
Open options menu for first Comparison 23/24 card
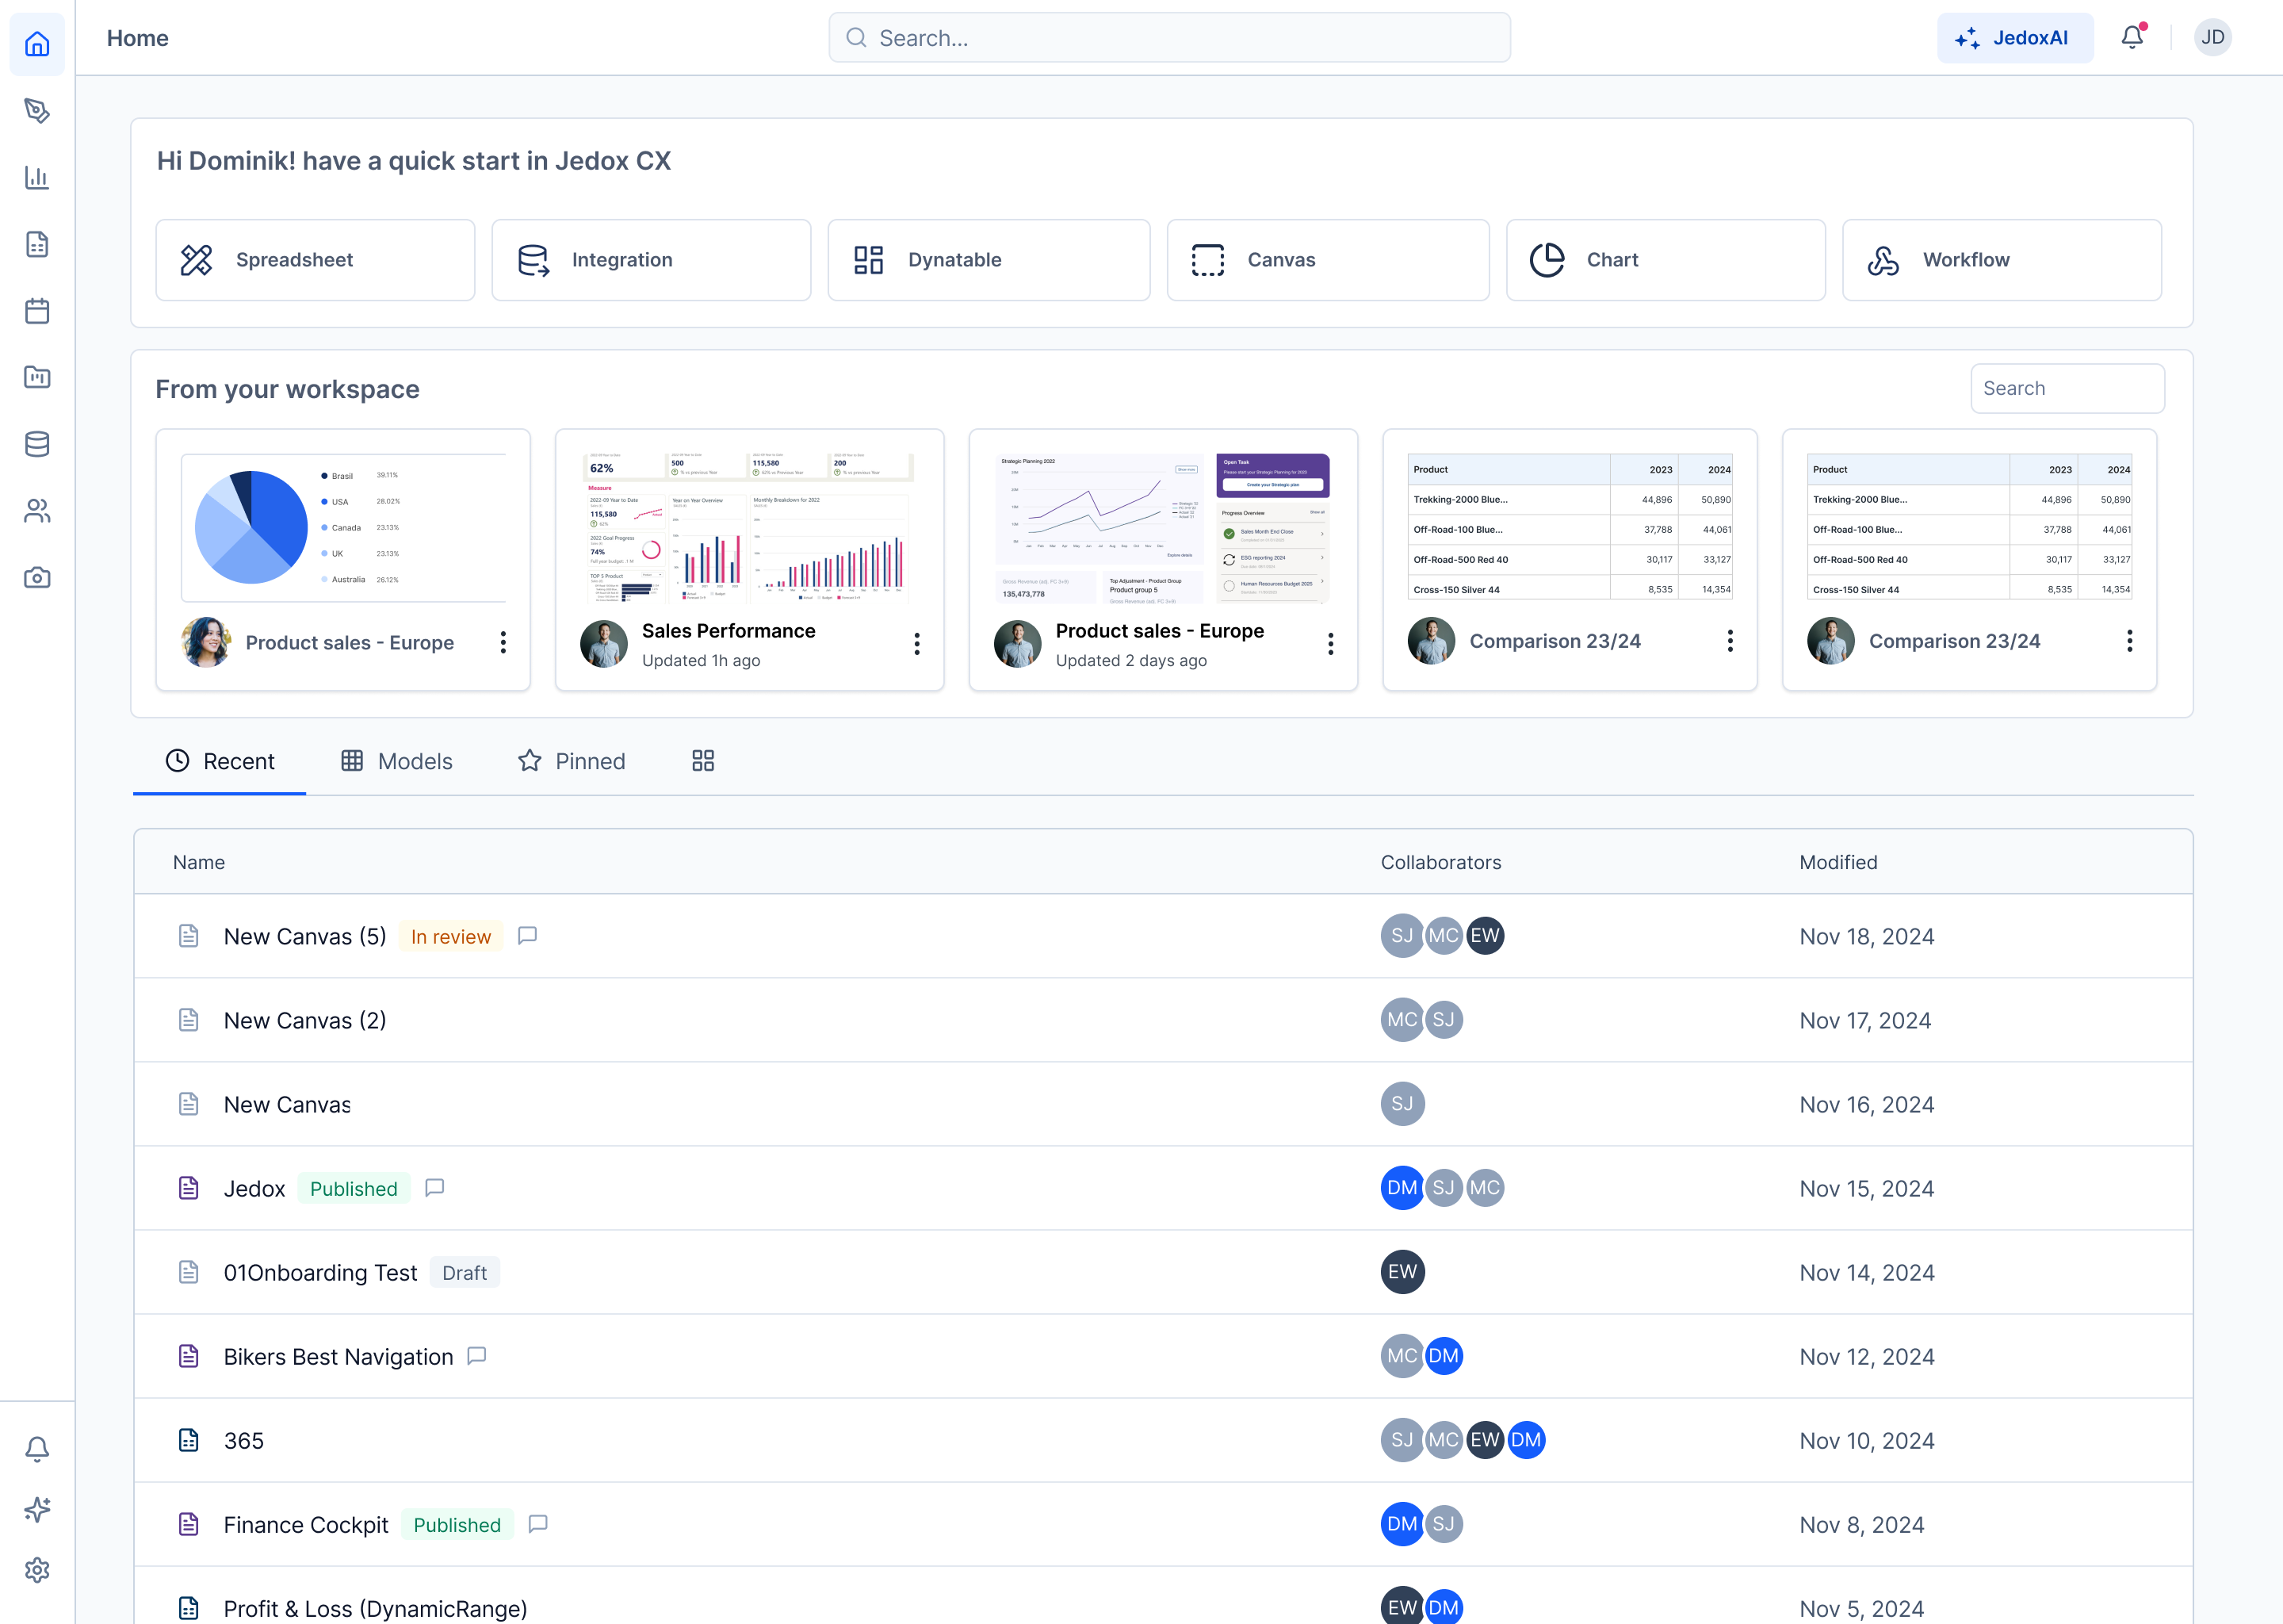pyautogui.click(x=1730, y=641)
